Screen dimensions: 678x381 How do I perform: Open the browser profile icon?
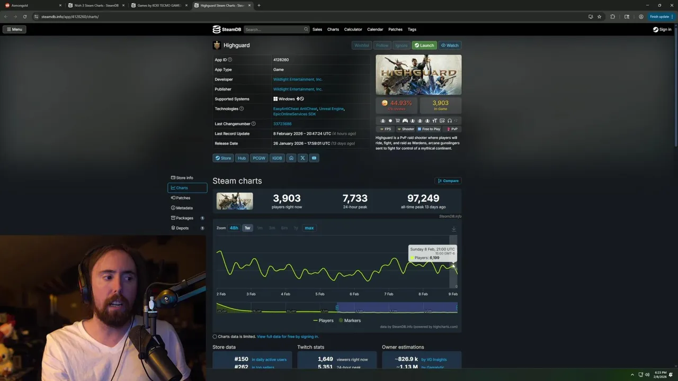[641, 16]
